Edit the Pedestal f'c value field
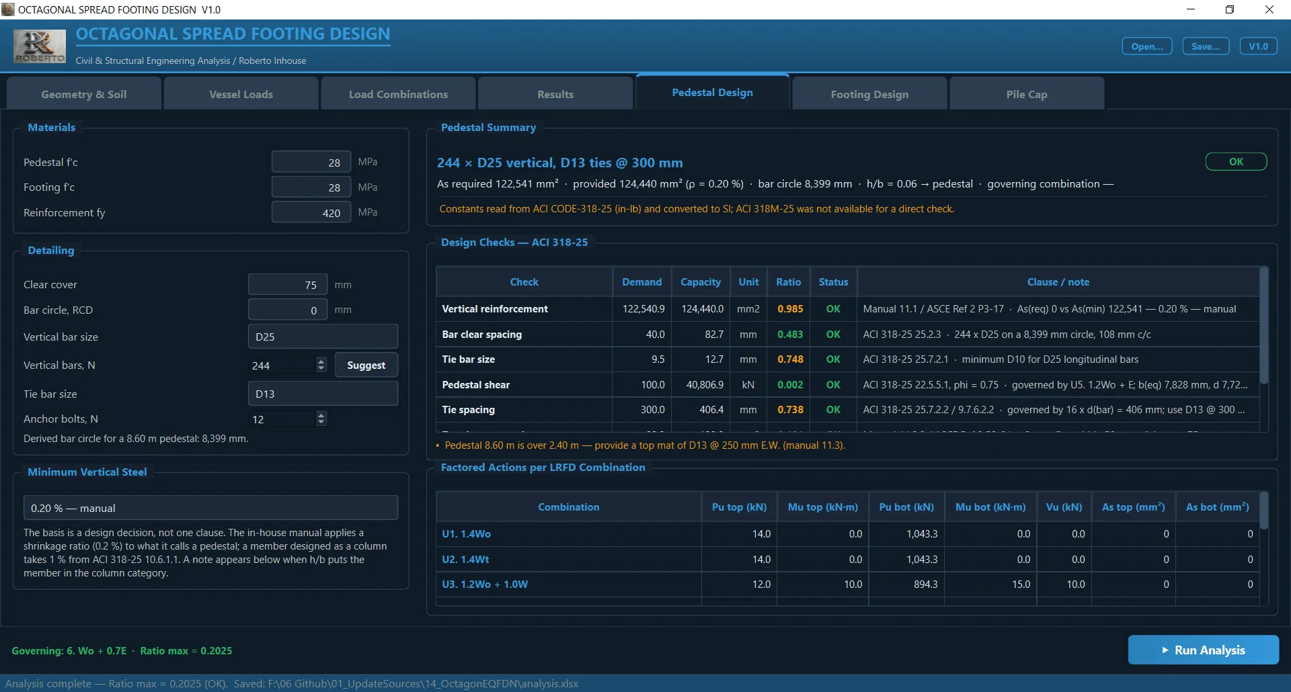 point(311,162)
